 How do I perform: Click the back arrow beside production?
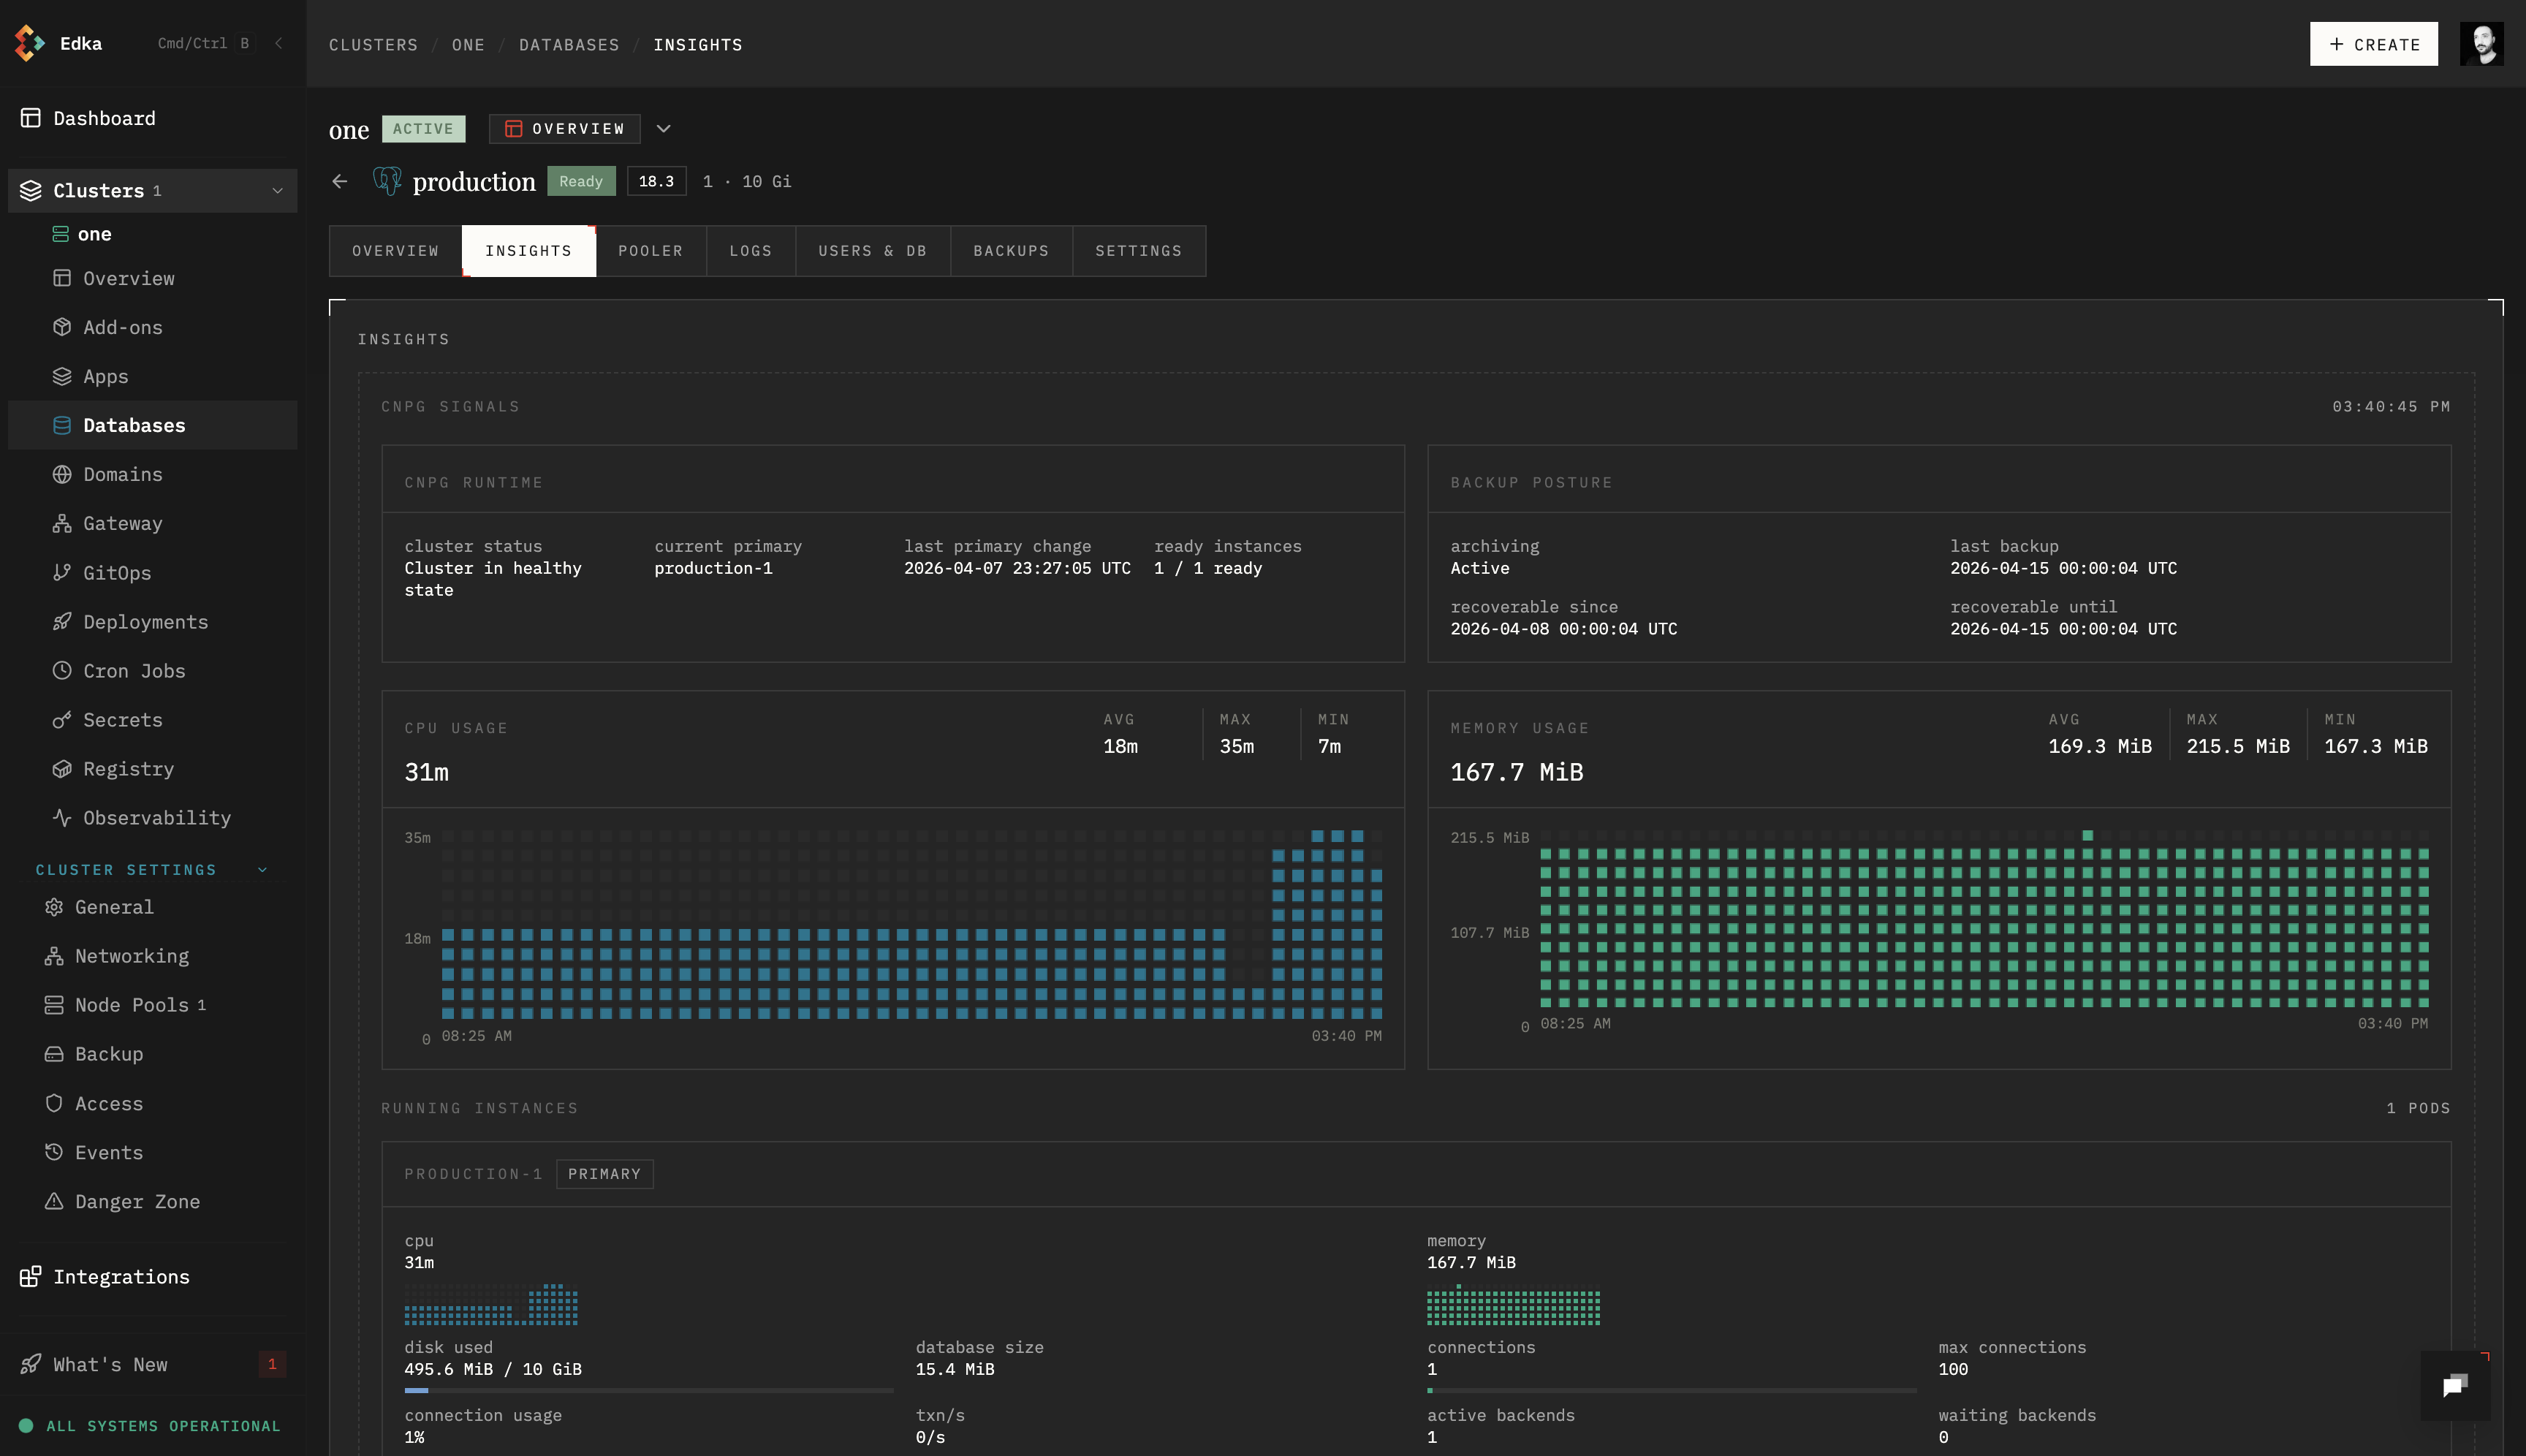[x=340, y=181]
